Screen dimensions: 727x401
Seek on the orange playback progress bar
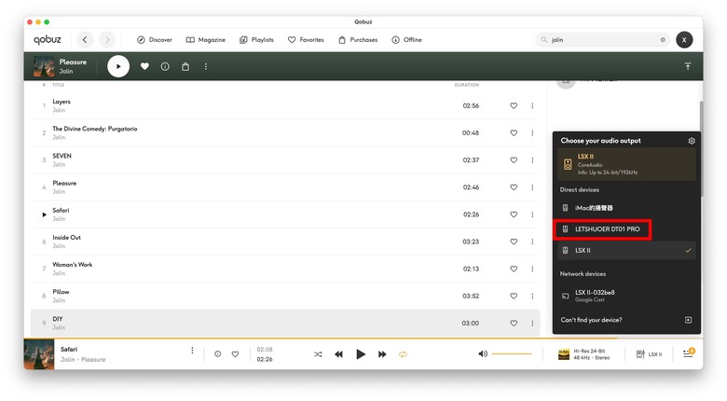coord(363,339)
